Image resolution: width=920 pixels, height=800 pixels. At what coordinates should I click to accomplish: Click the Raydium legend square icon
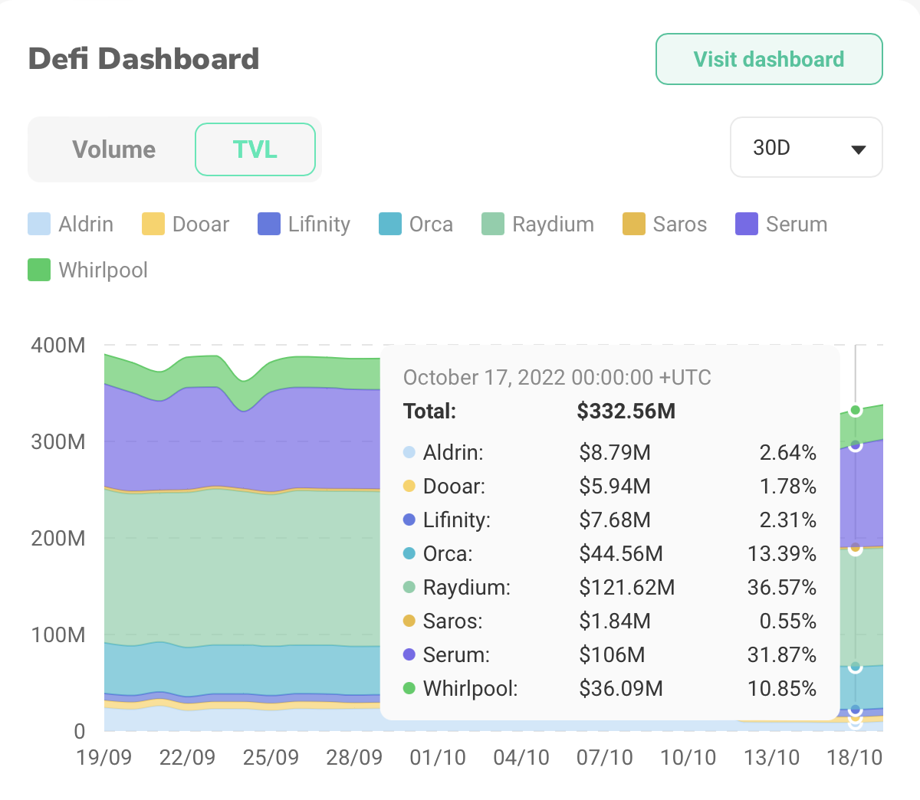tap(493, 224)
